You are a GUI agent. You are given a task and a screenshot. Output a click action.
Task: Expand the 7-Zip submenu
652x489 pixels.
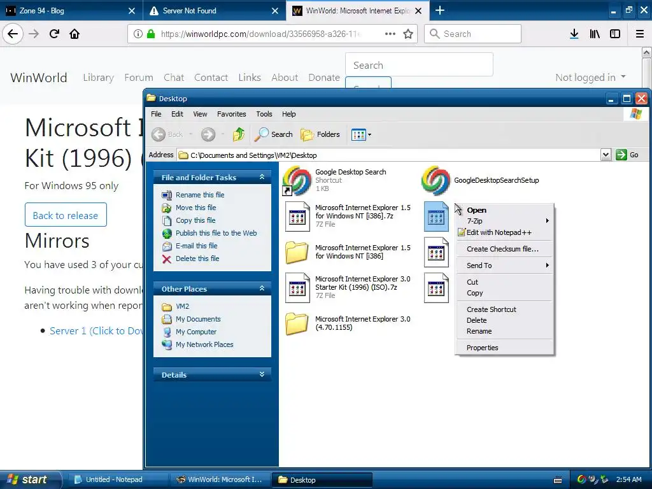tap(505, 221)
